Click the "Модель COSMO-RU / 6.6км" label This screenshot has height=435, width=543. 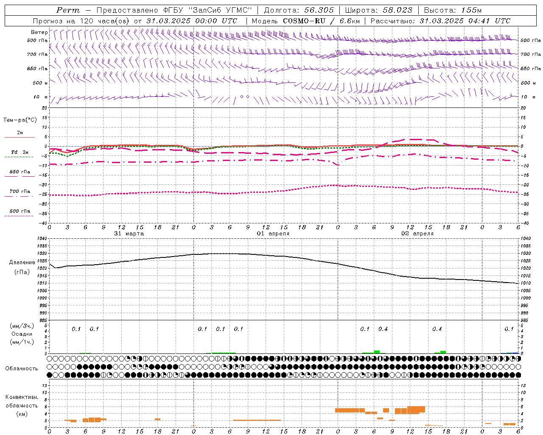pyautogui.click(x=305, y=21)
